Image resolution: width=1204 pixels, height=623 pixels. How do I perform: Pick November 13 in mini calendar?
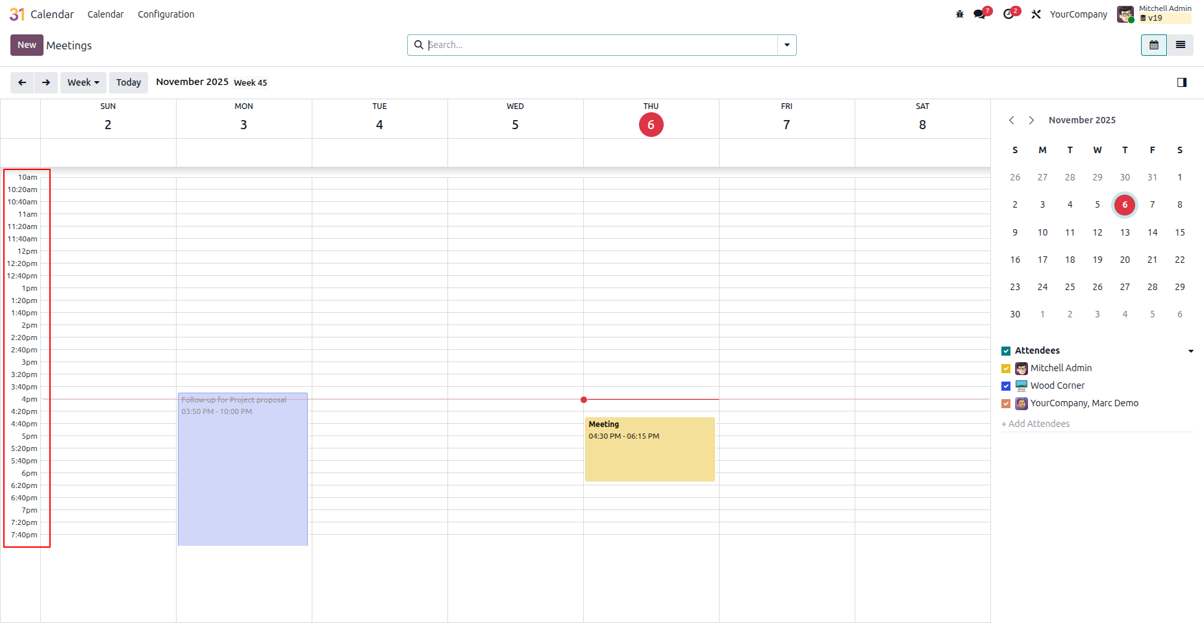(1125, 232)
